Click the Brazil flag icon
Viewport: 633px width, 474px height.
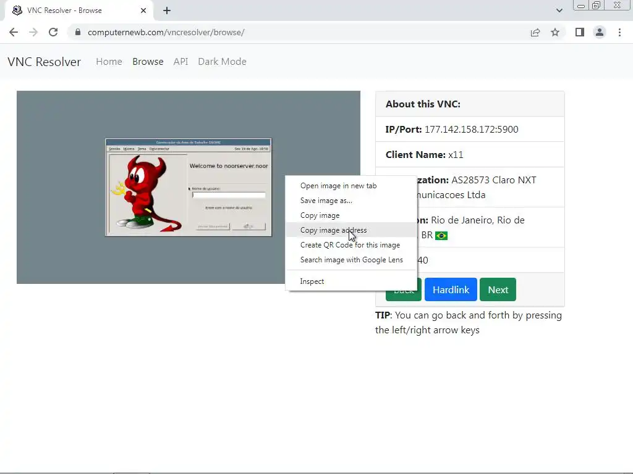point(441,235)
